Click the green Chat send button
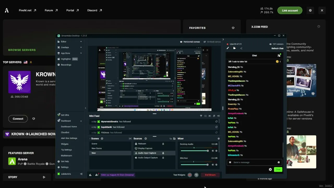The height and width of the screenshot is (188, 334). (278, 169)
